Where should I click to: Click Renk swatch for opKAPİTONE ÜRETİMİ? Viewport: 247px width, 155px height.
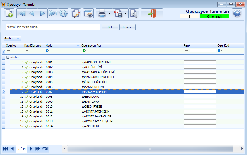(x=200, y=62)
